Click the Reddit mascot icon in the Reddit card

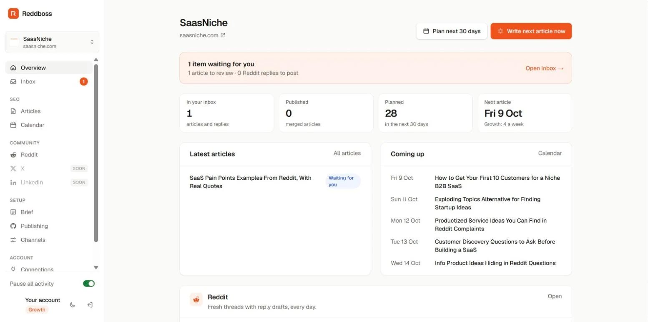196,299
